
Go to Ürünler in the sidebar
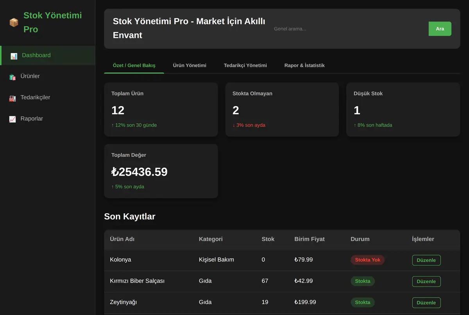coord(48,76)
